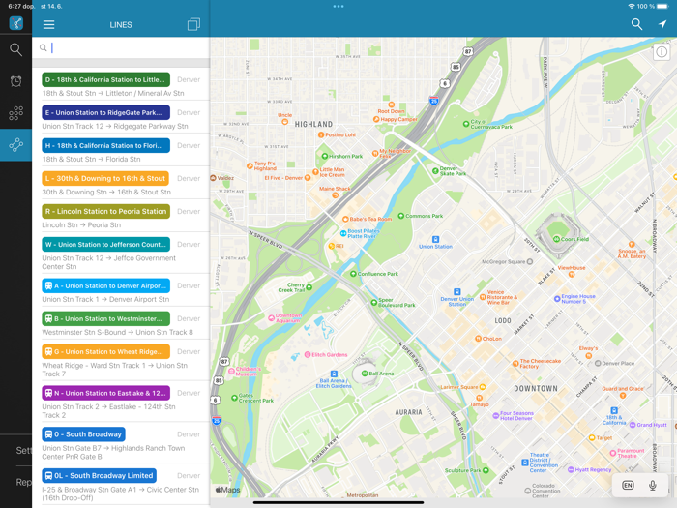Tap the three-dot multitasking control at top
Viewport: 677px width, 508px height.
[x=338, y=7]
